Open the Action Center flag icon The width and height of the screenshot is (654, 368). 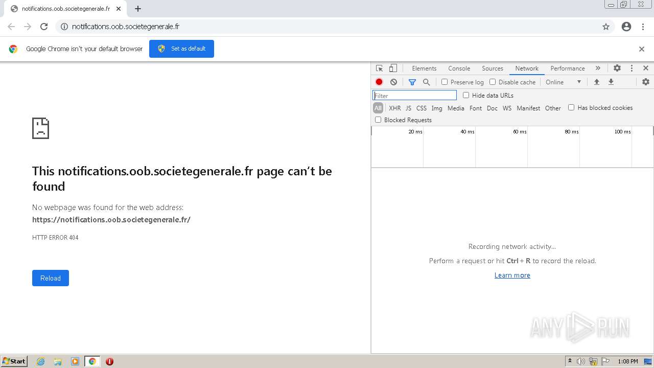605,361
